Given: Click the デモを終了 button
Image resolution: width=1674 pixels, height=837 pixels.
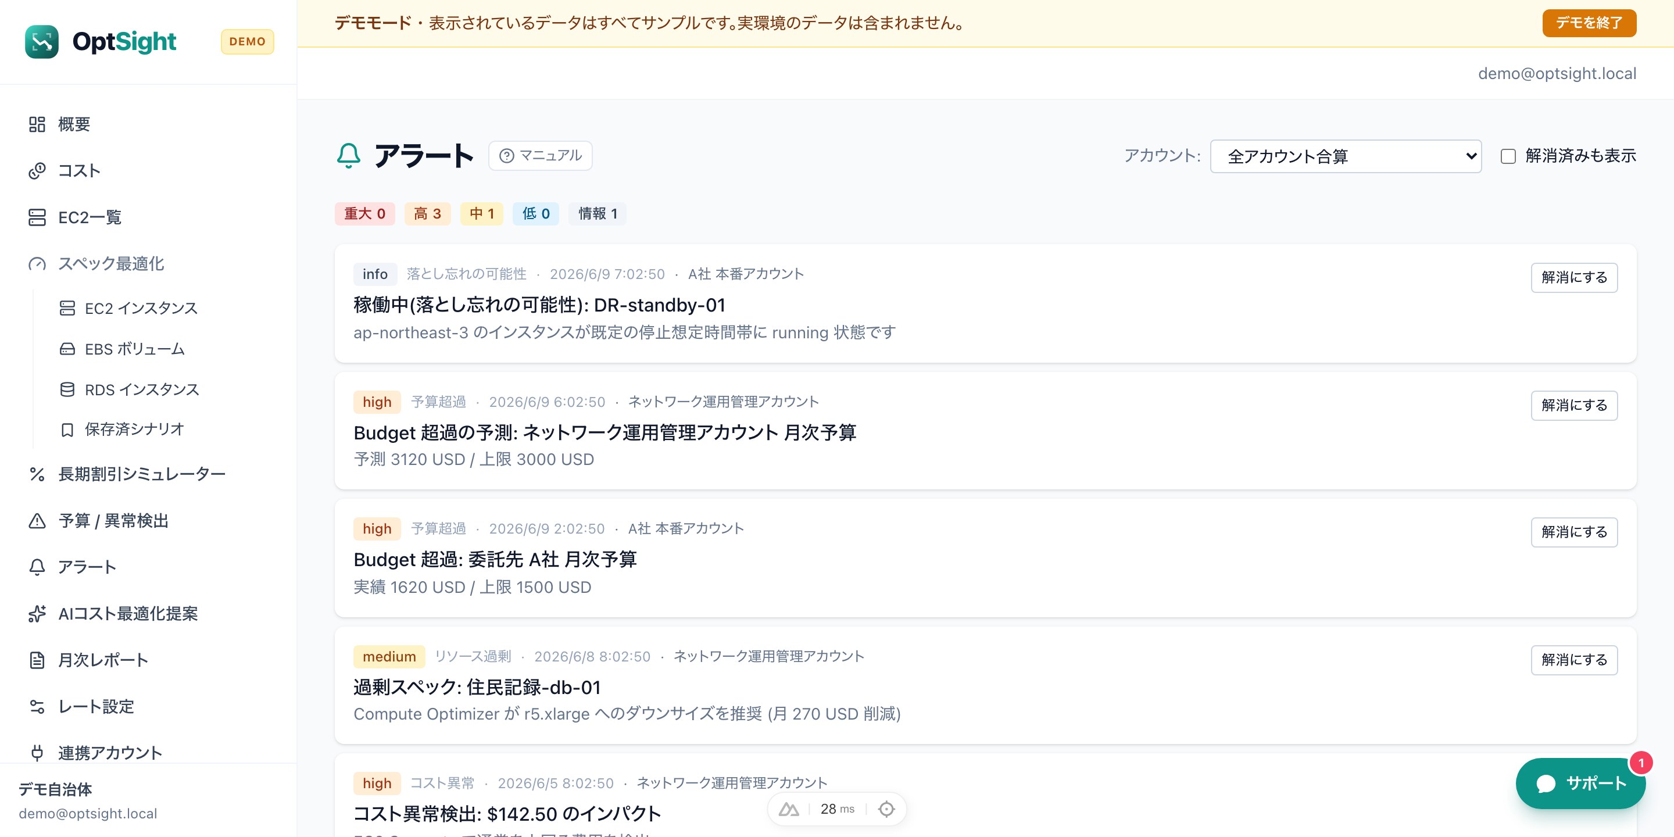Looking at the screenshot, I should coord(1589,23).
